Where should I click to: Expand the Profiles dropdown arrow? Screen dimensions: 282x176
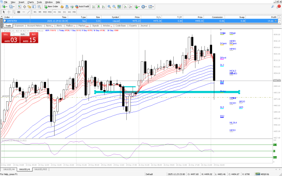pos(14,7)
